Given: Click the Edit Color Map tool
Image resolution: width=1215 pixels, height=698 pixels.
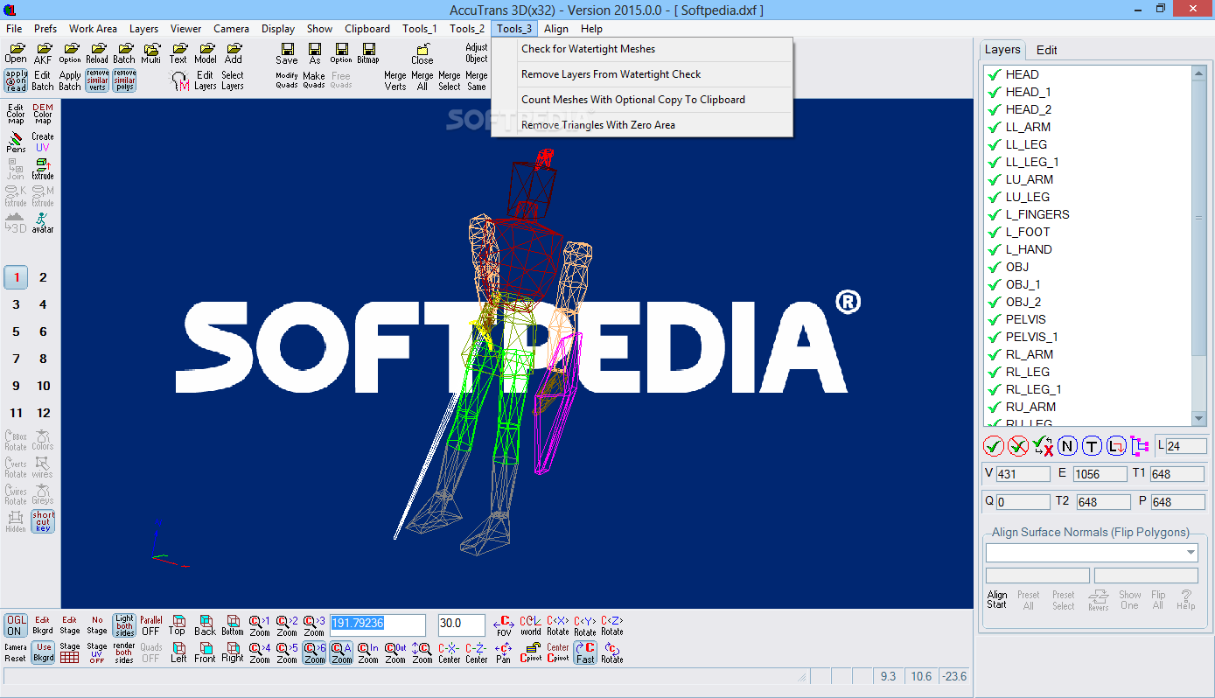Looking at the screenshot, I should click(x=16, y=115).
